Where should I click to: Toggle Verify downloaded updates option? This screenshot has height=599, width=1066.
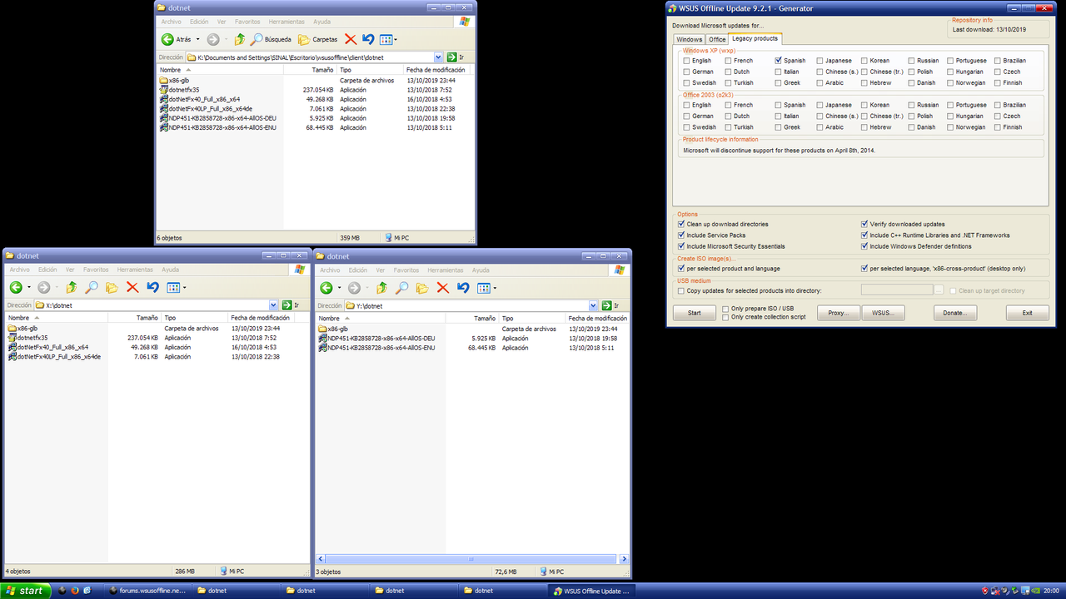pyautogui.click(x=864, y=225)
